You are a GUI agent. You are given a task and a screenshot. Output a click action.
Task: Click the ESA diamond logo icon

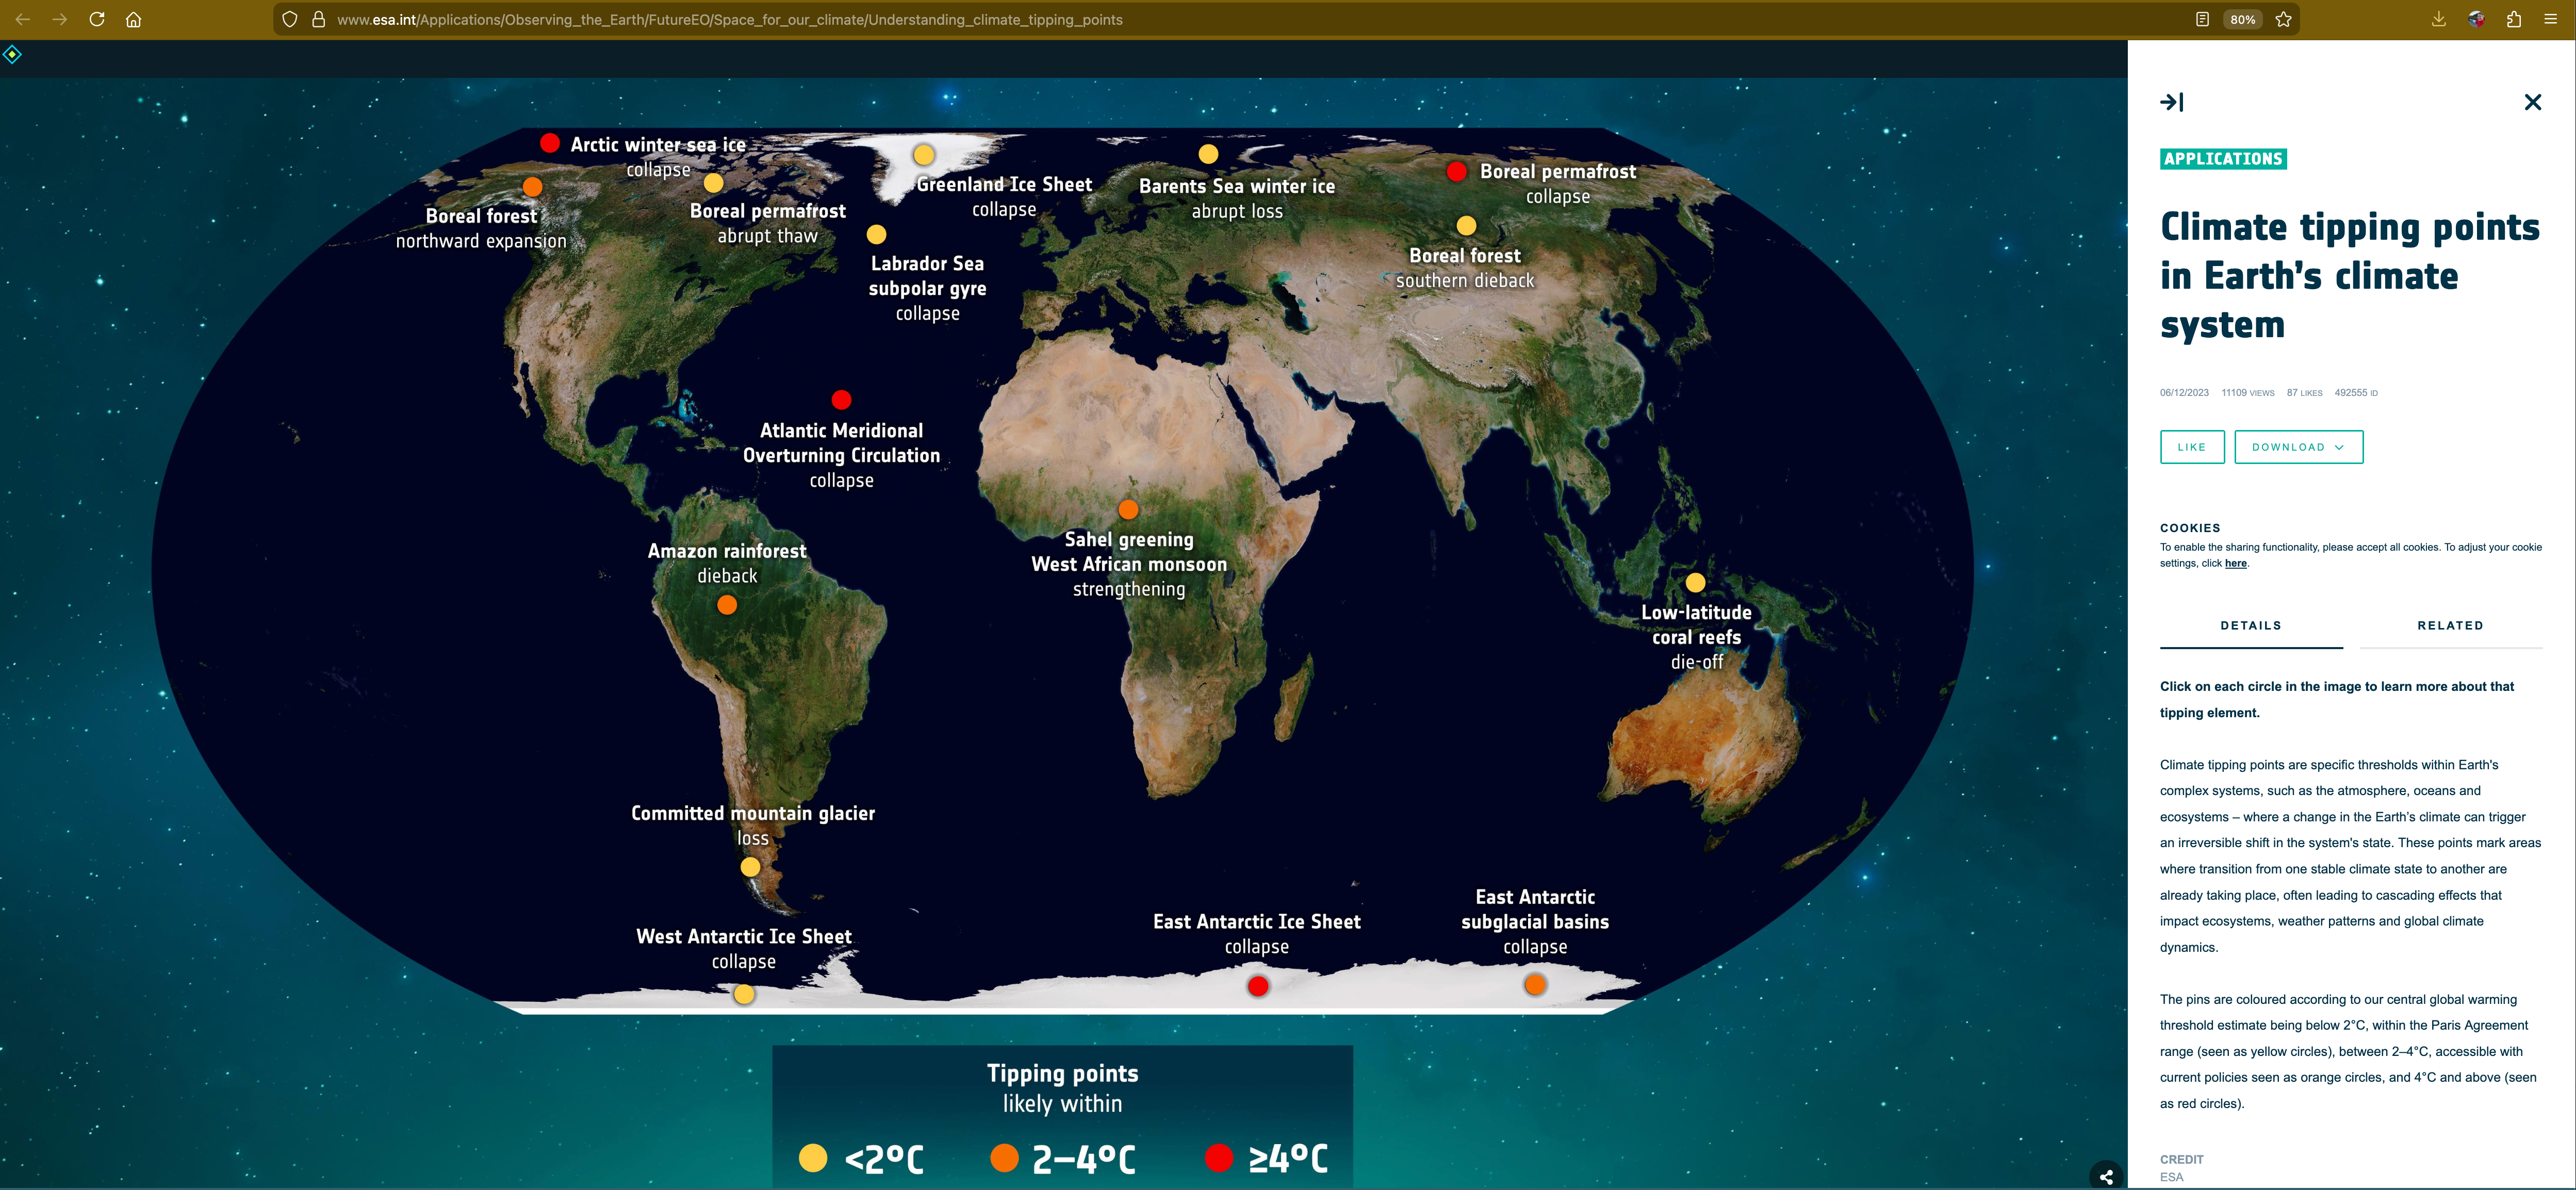pos(12,54)
